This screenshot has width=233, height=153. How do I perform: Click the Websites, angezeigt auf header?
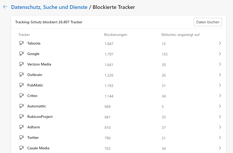pyautogui.click(x=180, y=35)
